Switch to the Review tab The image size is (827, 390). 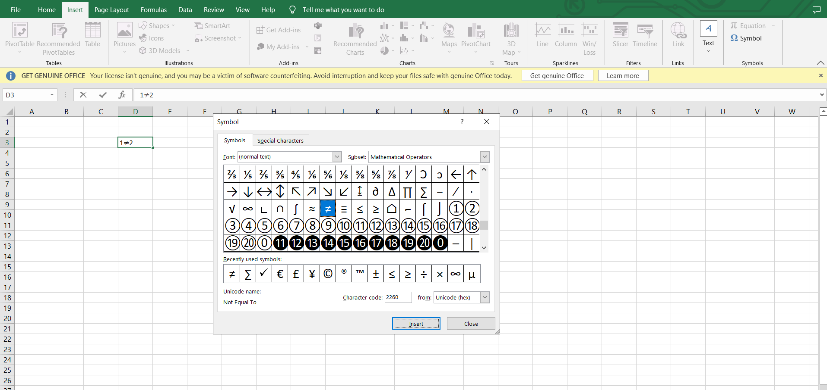click(214, 9)
